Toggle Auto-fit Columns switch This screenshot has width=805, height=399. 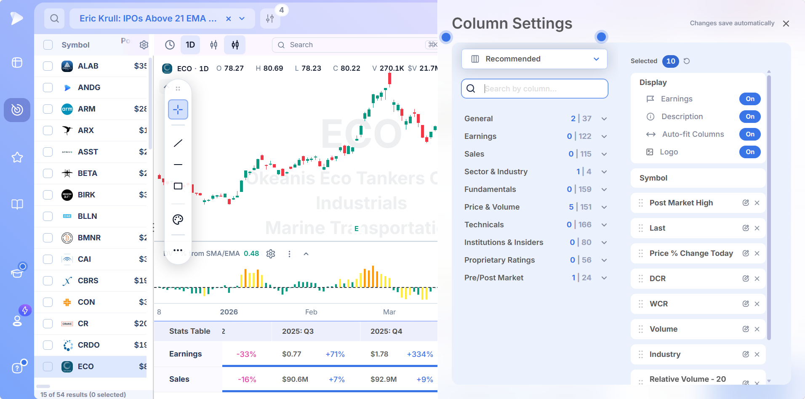click(x=750, y=134)
